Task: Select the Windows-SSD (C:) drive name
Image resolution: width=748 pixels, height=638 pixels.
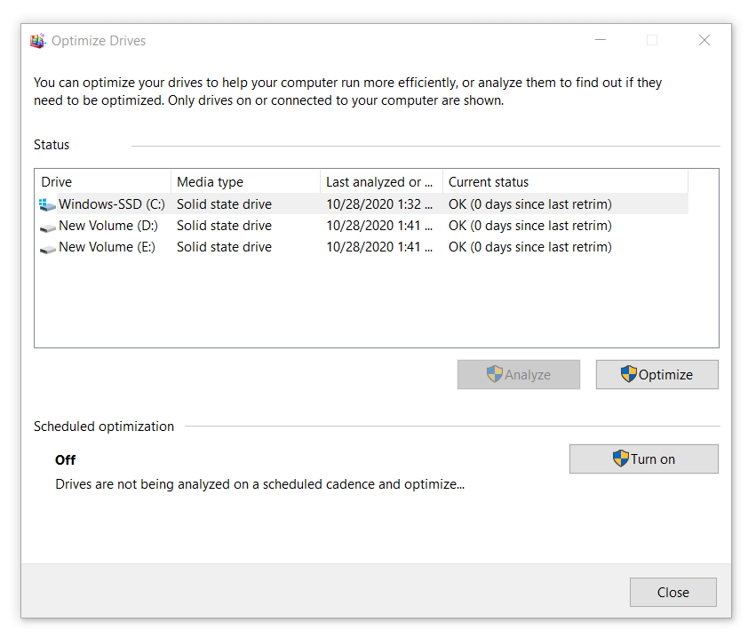Action: 111,204
